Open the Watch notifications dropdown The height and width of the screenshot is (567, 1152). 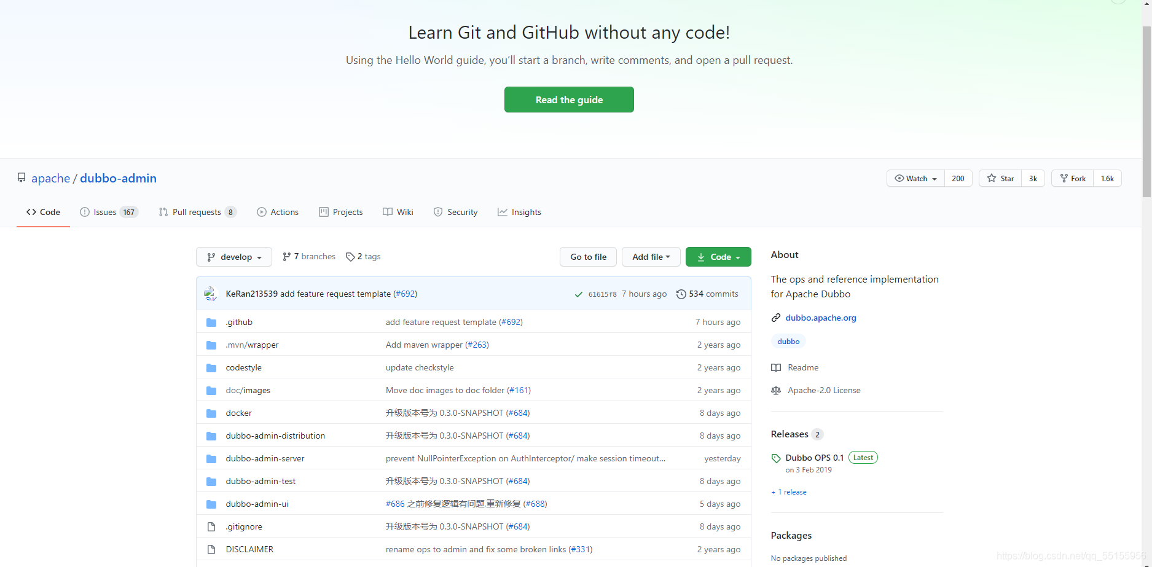pos(915,178)
